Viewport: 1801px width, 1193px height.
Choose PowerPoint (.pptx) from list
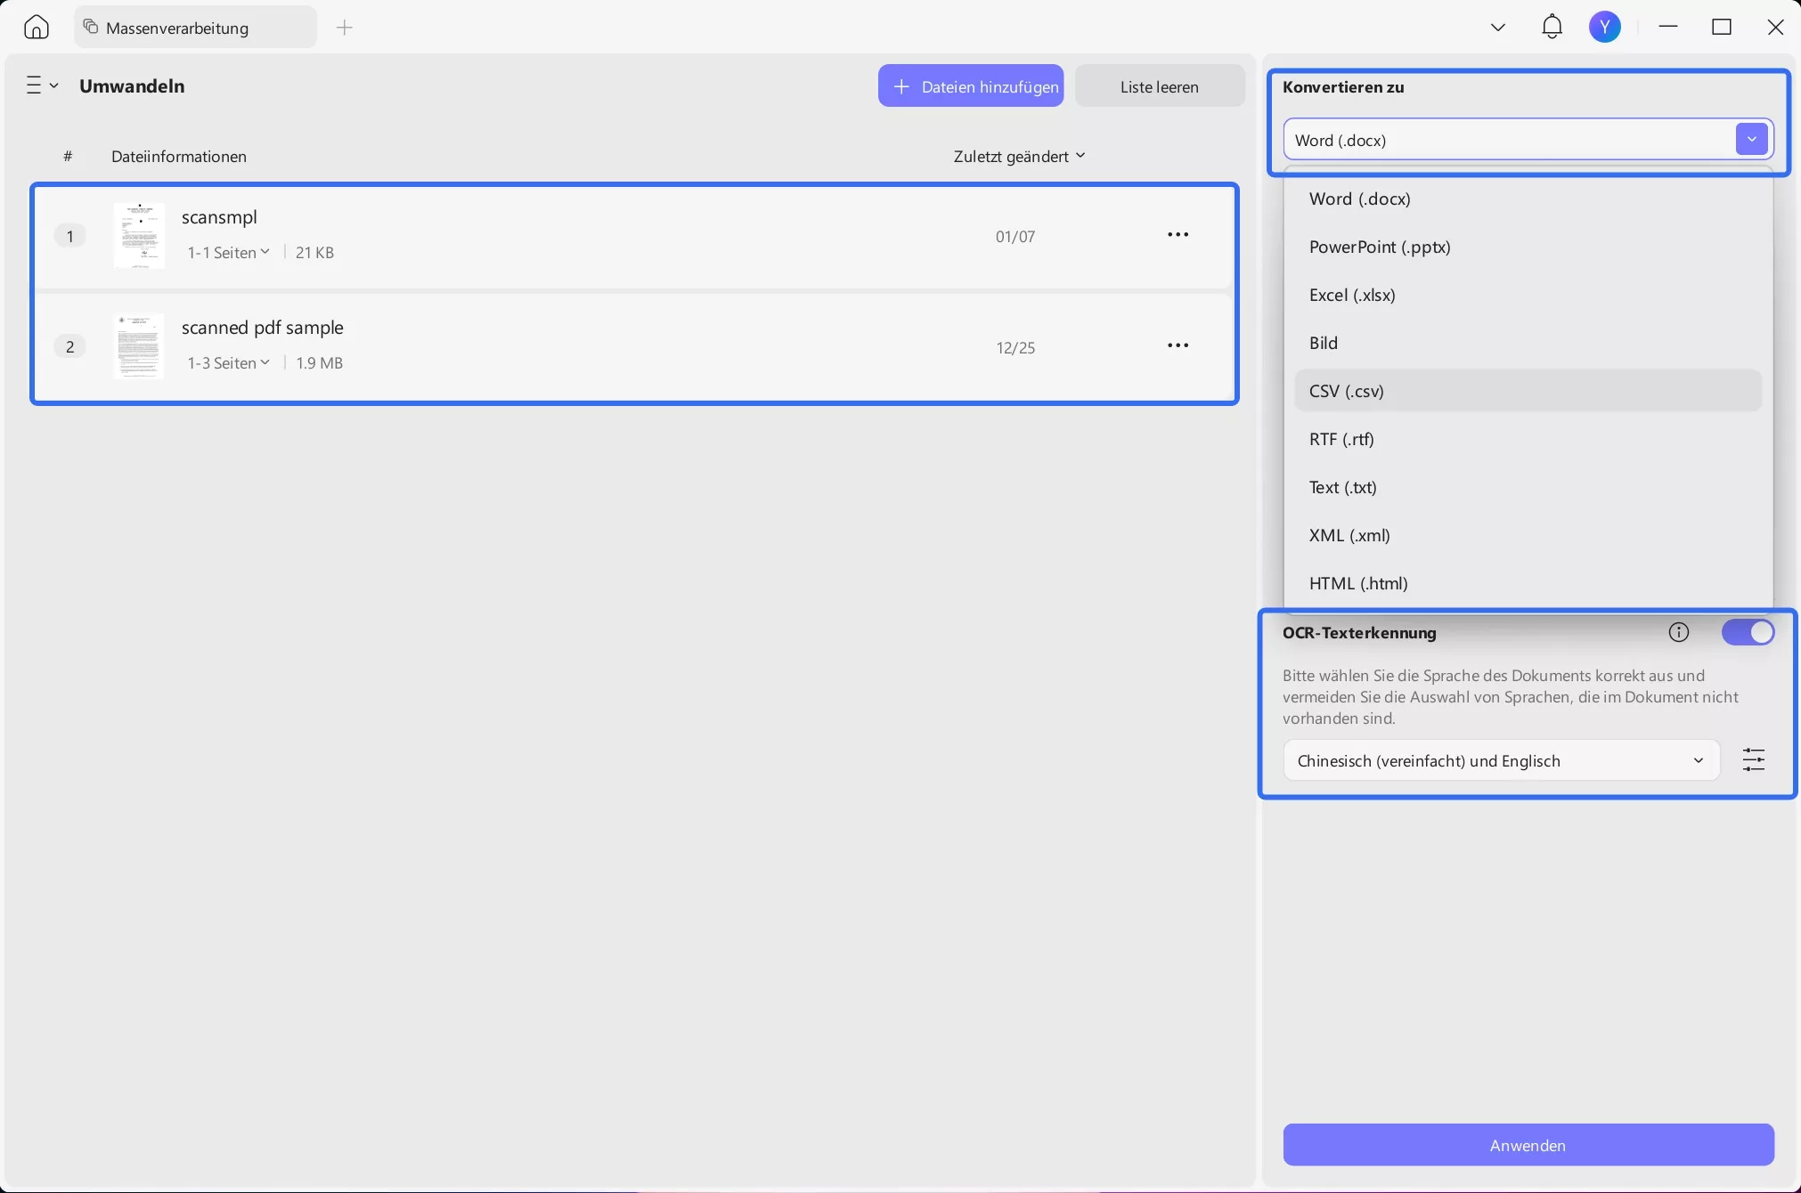tap(1380, 248)
